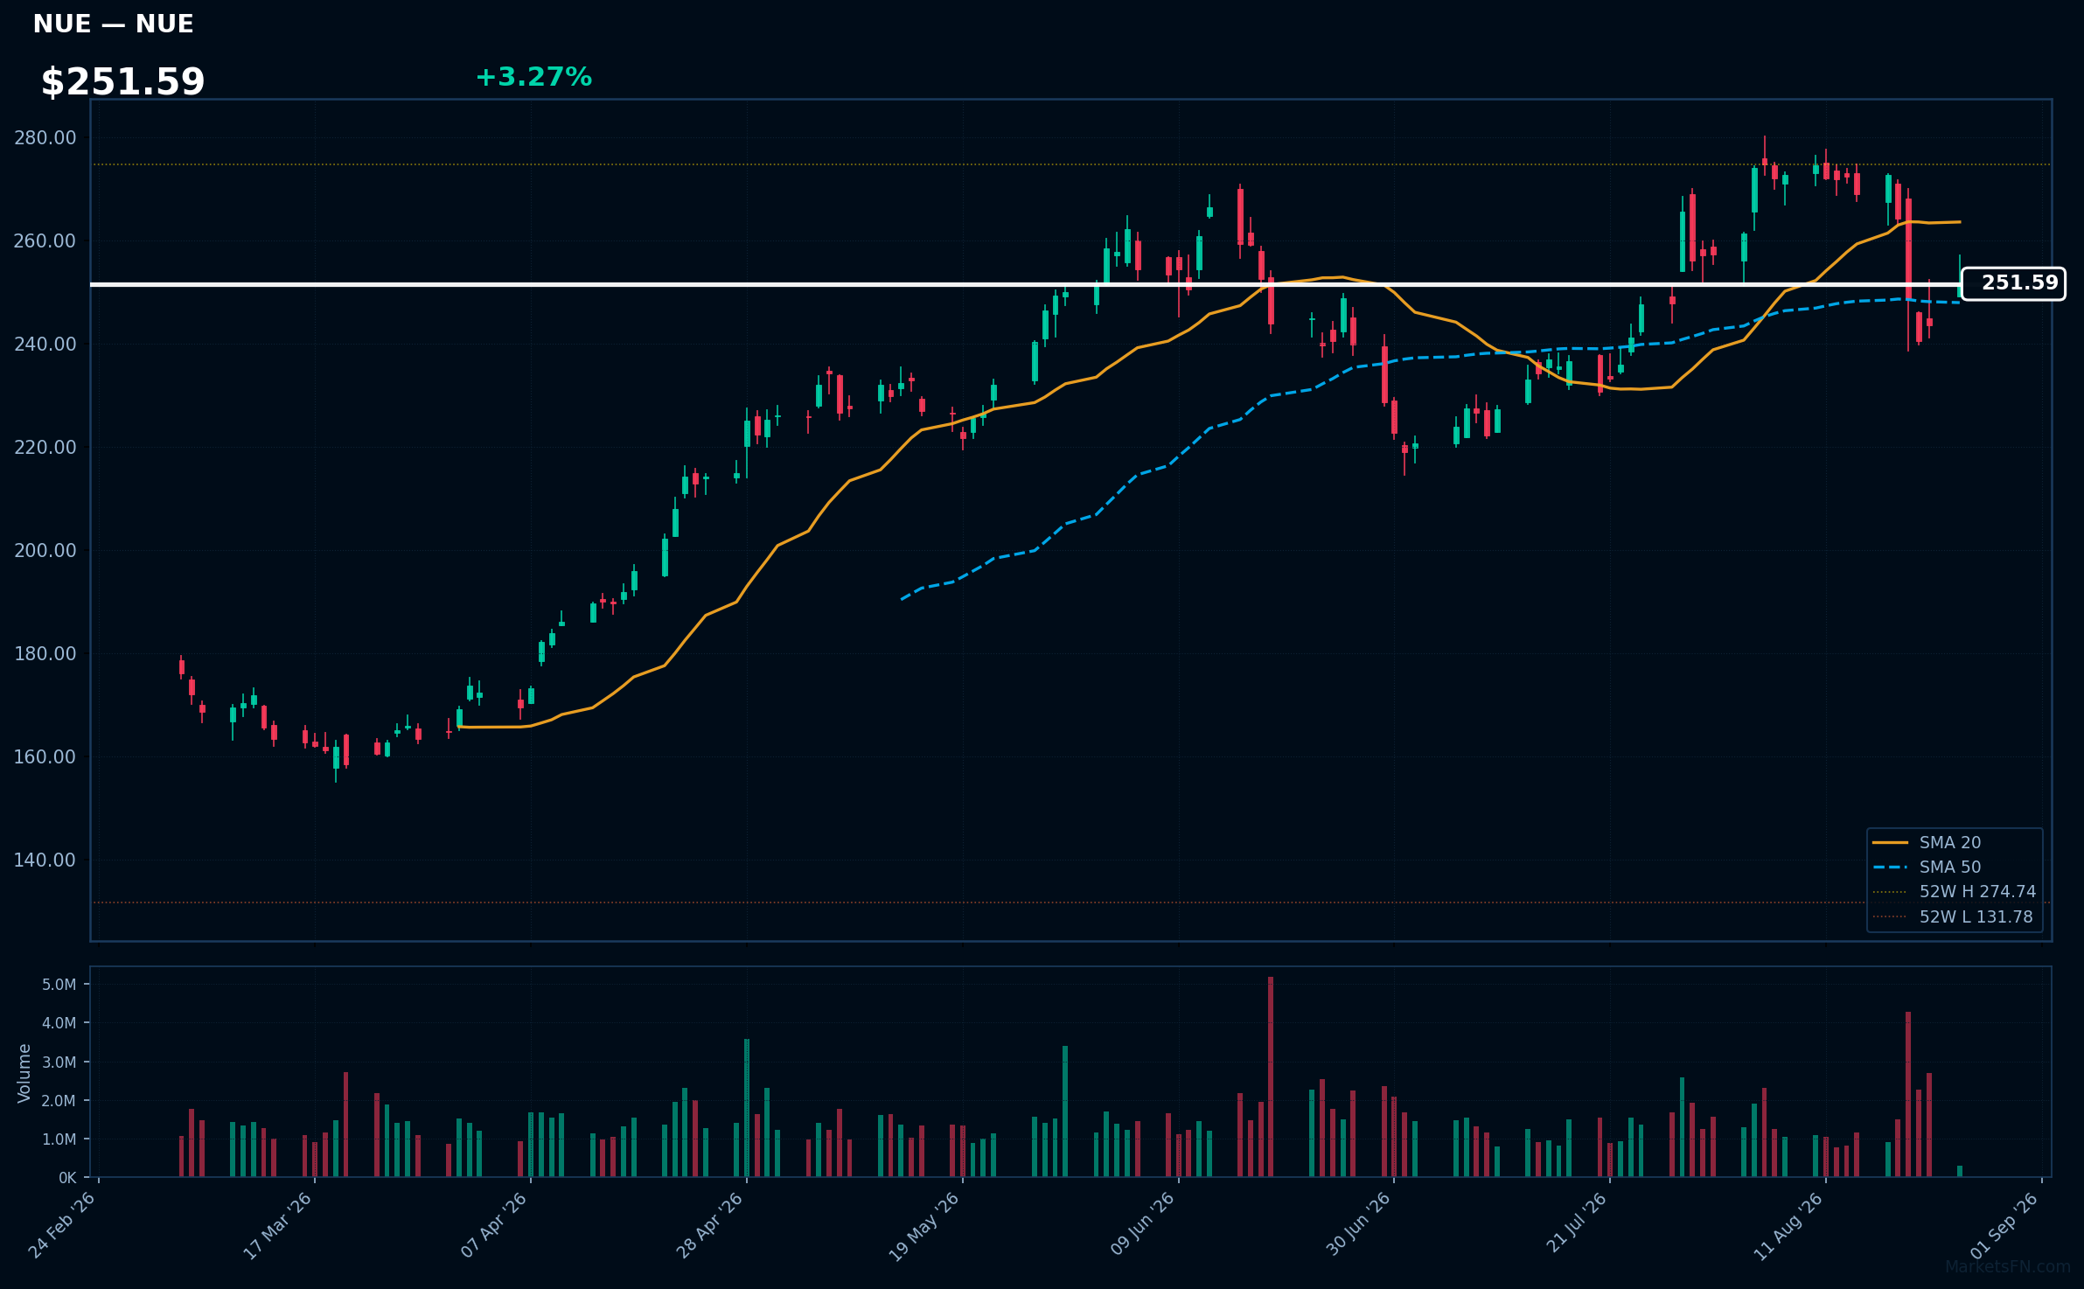This screenshot has width=2084, height=1289.
Task: Click the 260.00 price axis label
Action: click(x=45, y=241)
